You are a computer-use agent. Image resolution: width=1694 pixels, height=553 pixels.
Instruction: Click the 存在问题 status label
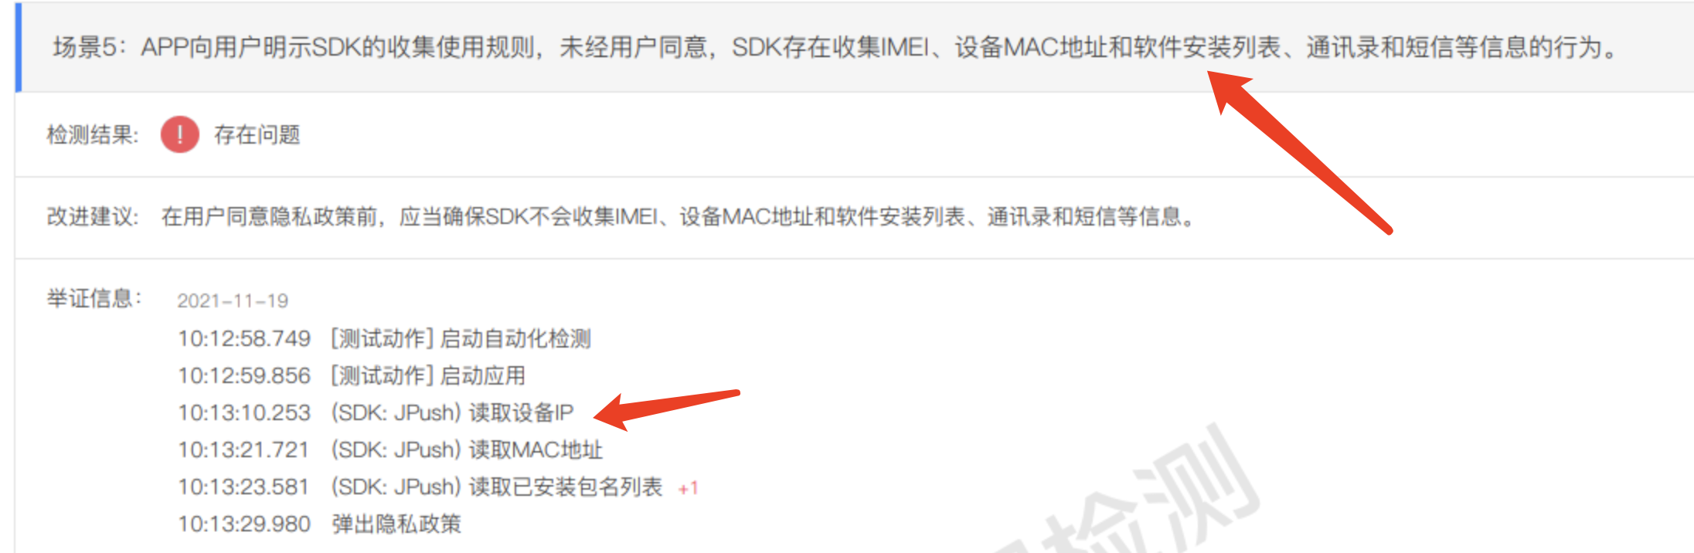[x=257, y=135]
